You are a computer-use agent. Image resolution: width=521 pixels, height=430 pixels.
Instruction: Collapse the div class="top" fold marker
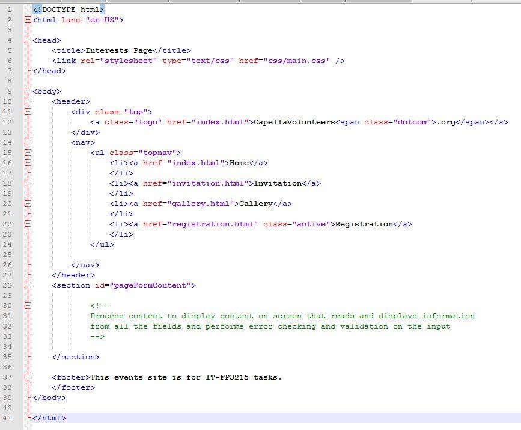point(28,112)
